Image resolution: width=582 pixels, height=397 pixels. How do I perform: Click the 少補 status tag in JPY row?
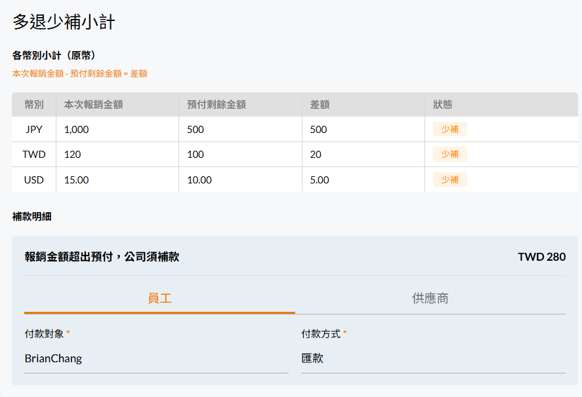tap(450, 129)
